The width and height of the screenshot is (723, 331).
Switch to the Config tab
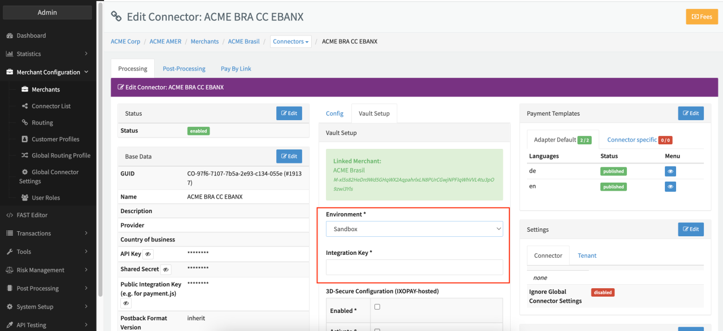(334, 113)
